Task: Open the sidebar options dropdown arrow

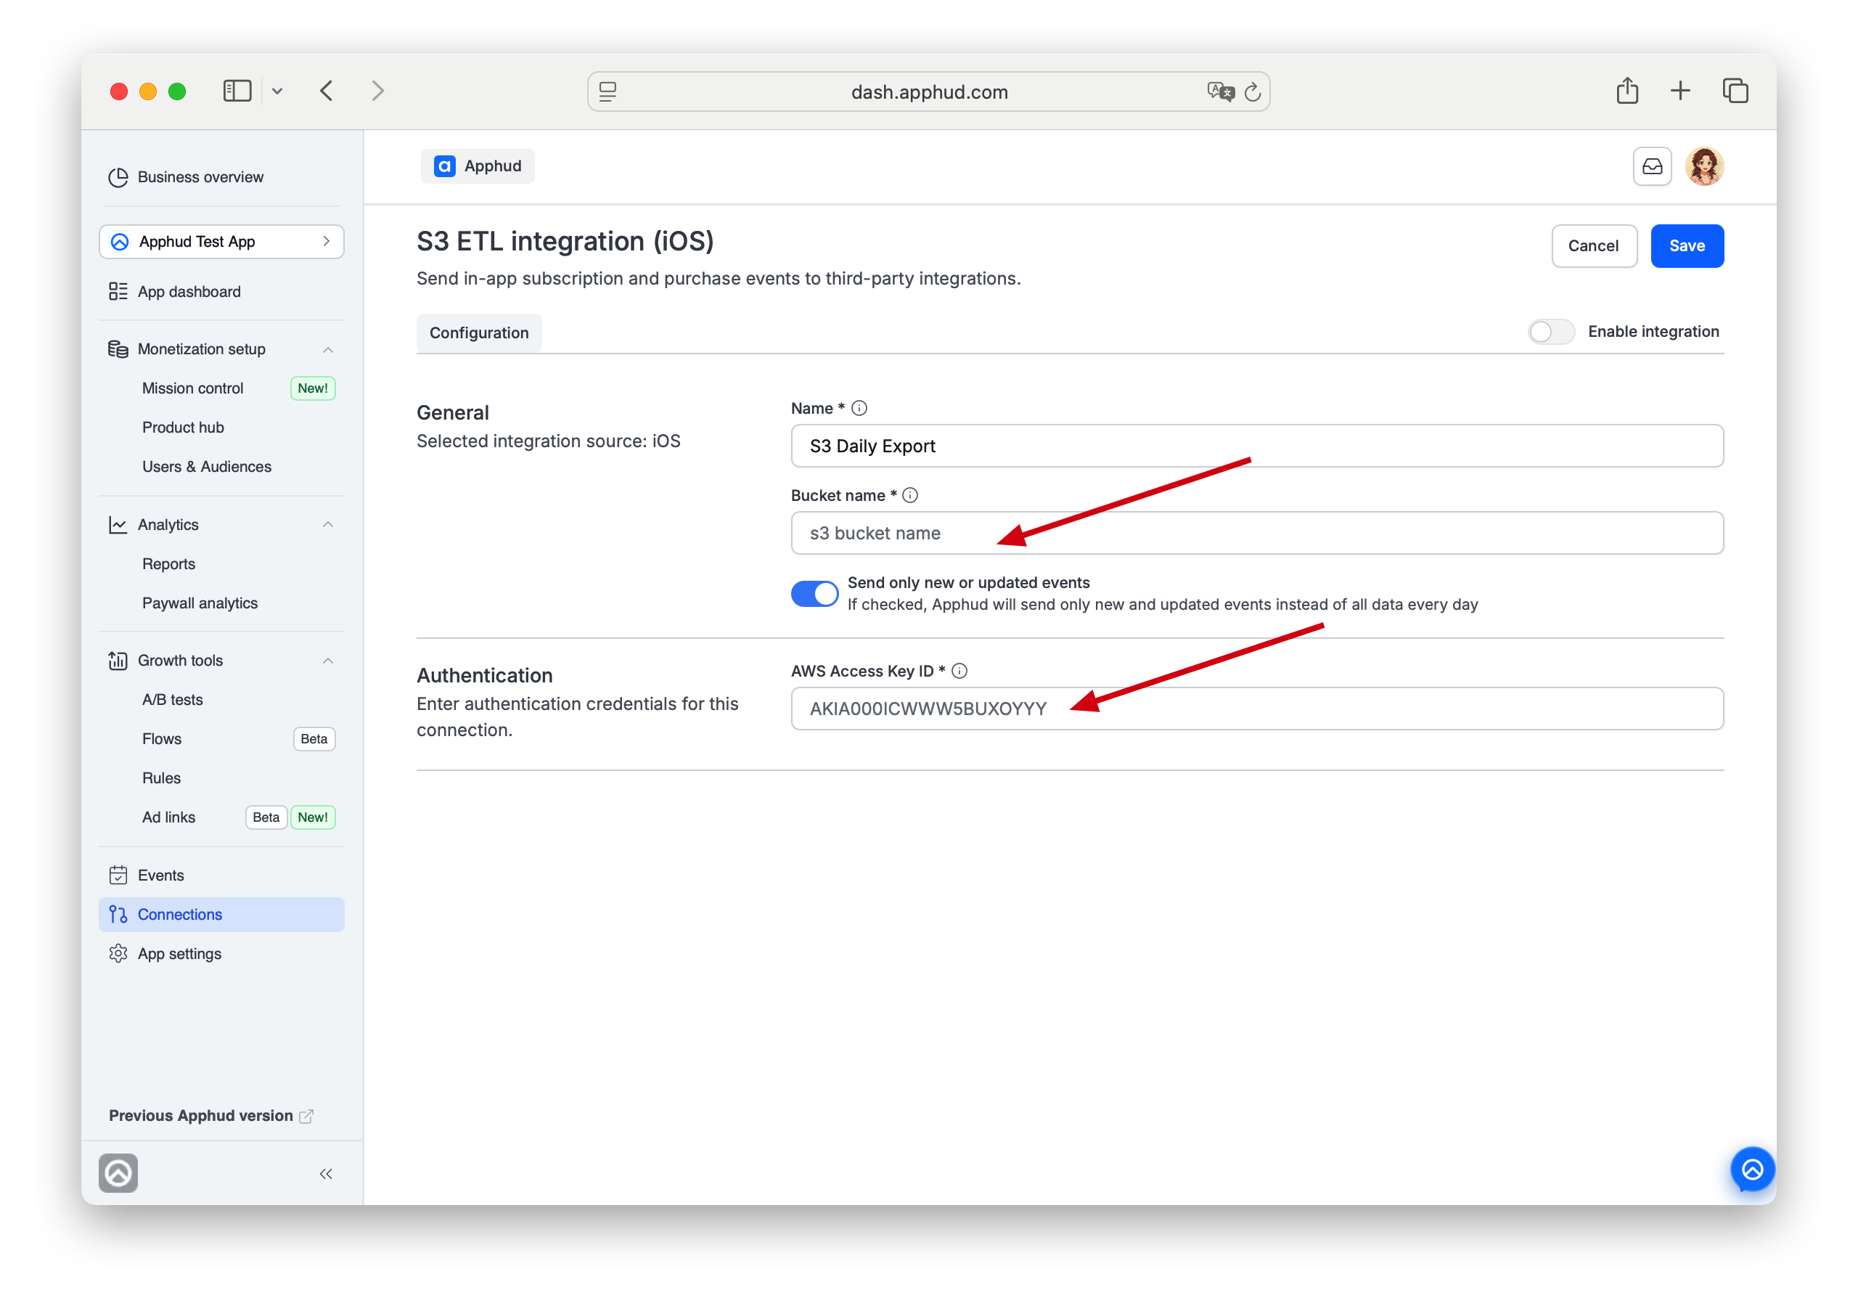Action: [277, 91]
